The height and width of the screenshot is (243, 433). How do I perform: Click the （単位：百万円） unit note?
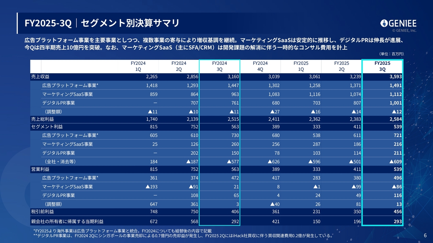point(392,53)
